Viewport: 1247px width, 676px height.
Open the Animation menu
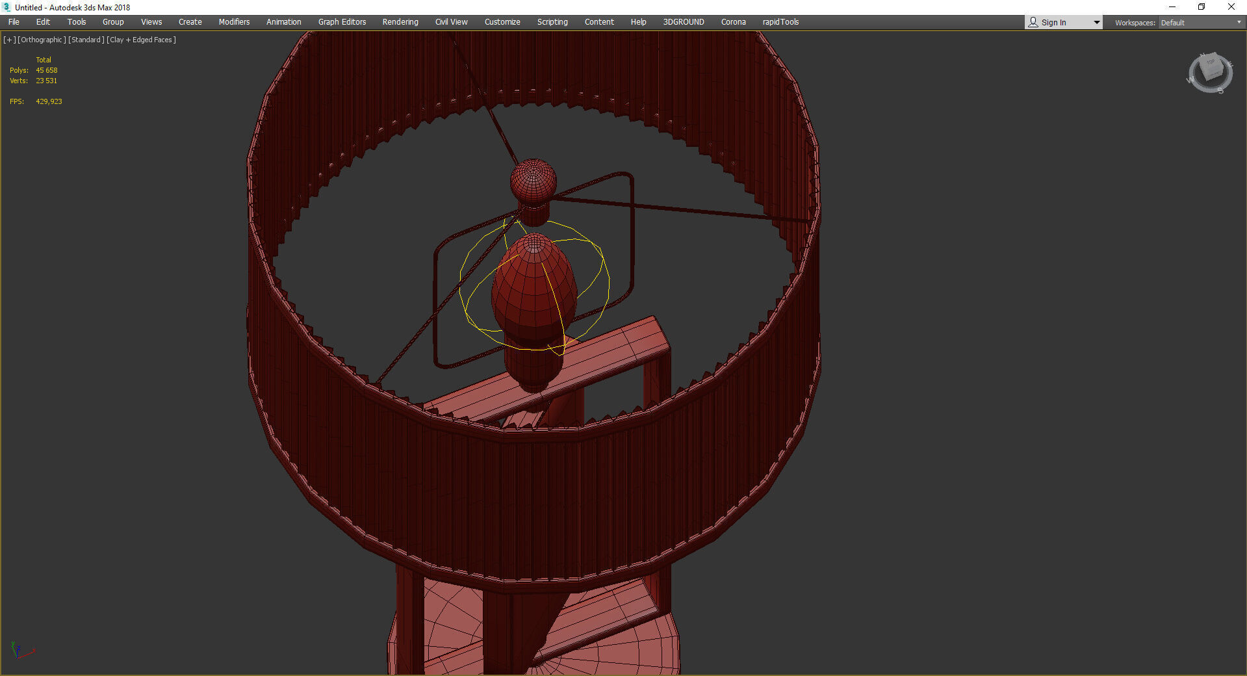284,22
